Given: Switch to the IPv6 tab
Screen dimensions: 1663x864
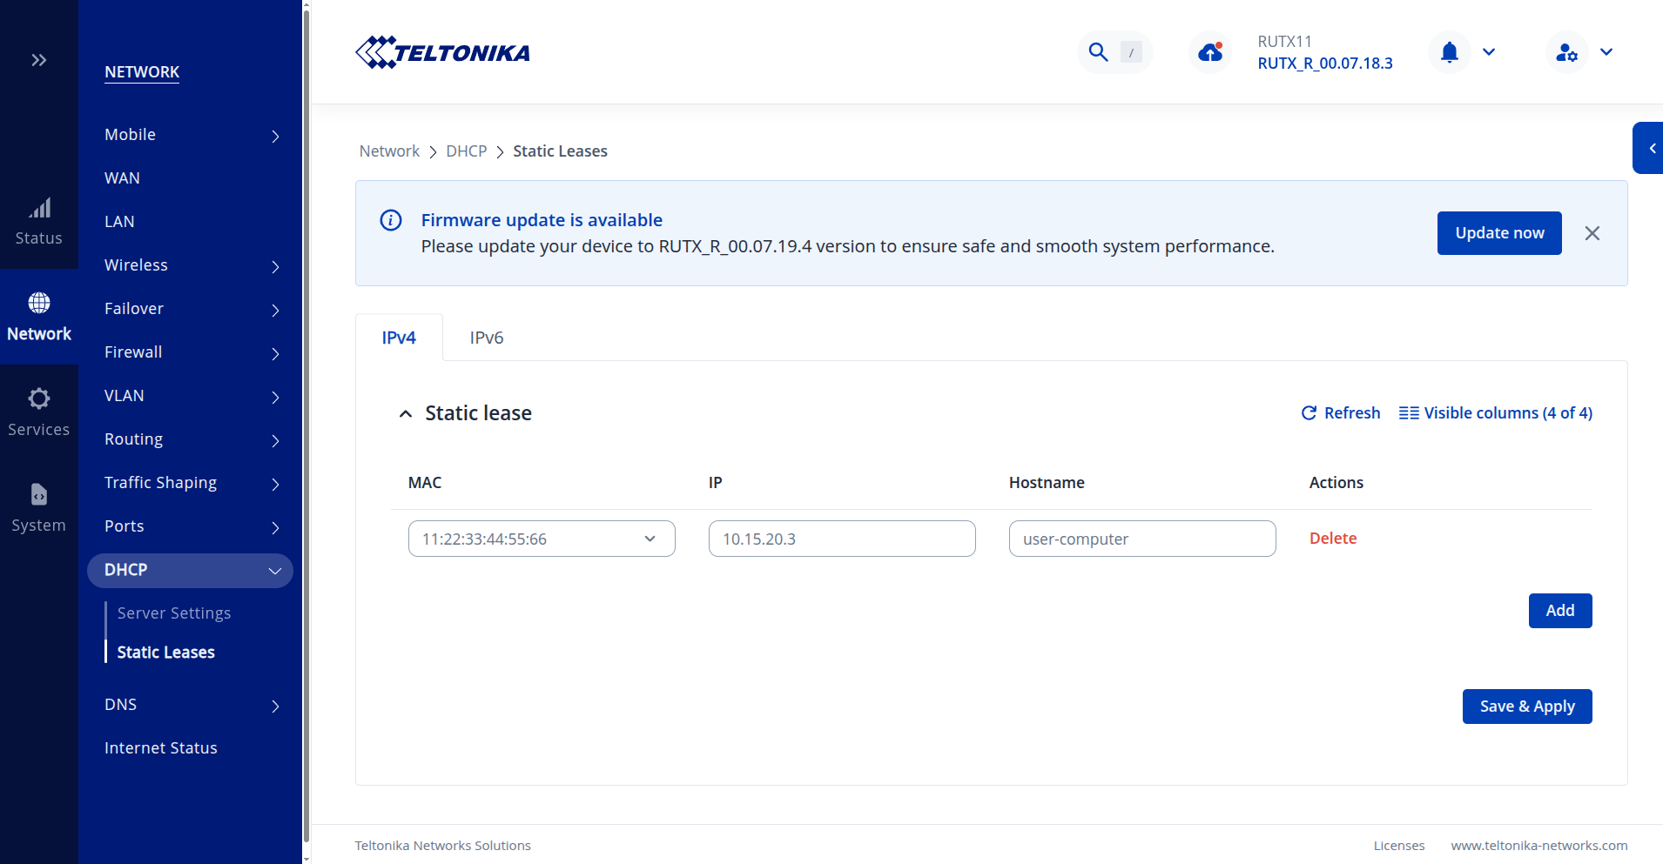Looking at the screenshot, I should click(x=485, y=338).
